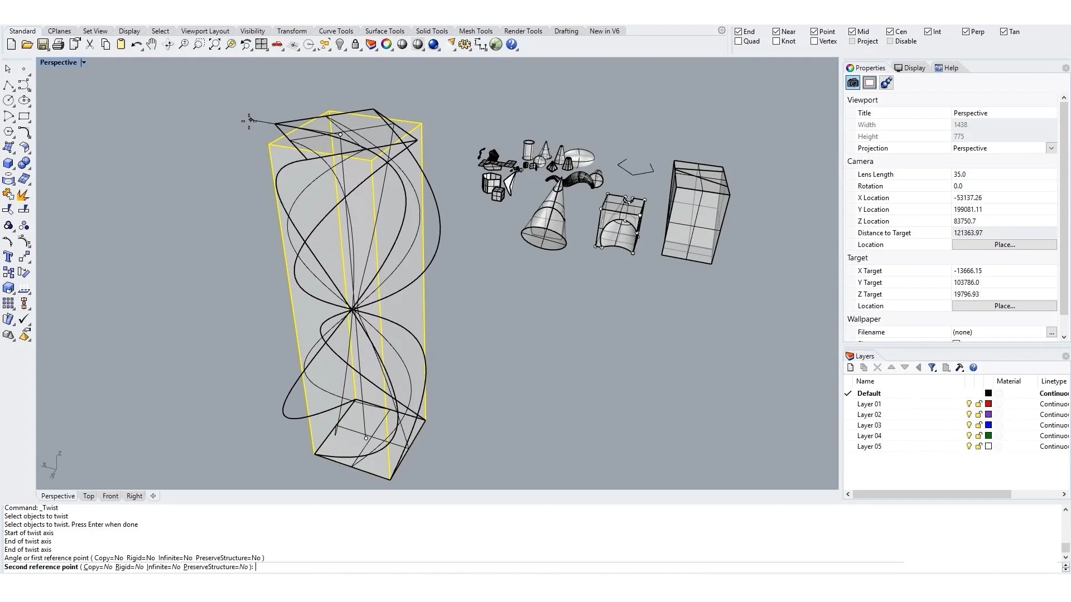Click the Camera Location Place button
Image resolution: width=1071 pixels, height=602 pixels.
pyautogui.click(x=1004, y=245)
